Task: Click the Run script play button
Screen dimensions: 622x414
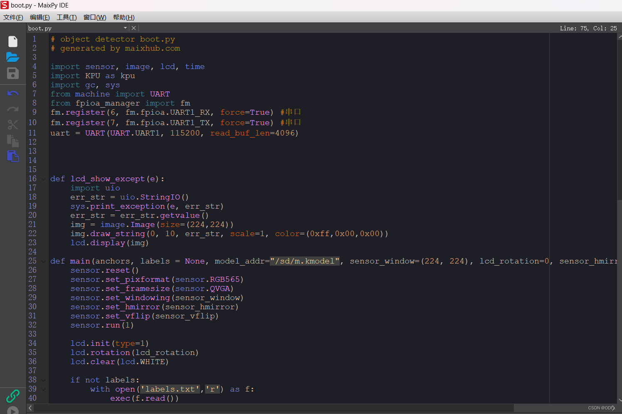Action: click(13, 411)
